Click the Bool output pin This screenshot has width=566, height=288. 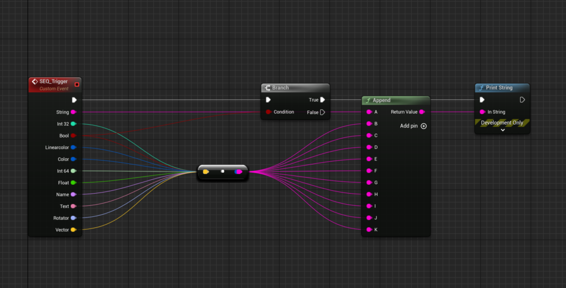[74, 136]
